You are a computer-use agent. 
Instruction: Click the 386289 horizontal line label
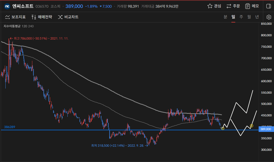[9, 127]
